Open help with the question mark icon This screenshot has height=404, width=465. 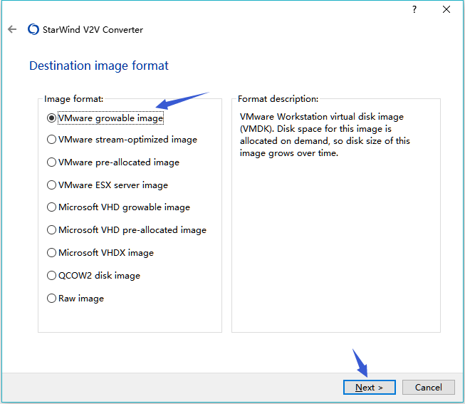pyautogui.click(x=414, y=9)
